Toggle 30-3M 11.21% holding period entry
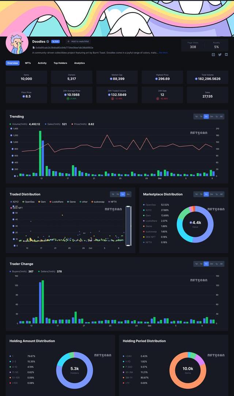Image resolution: width=234 pixels, height=396 pixels. [x=136, y=372]
